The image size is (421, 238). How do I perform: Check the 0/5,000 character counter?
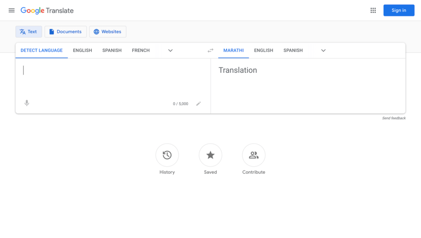tap(180, 104)
